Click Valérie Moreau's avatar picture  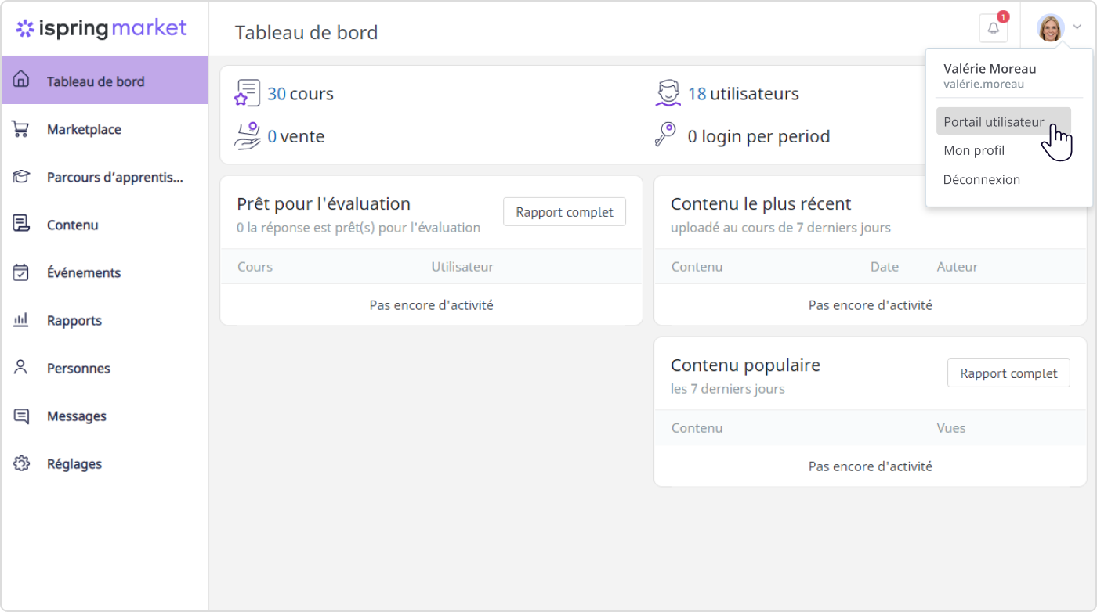[1050, 28]
